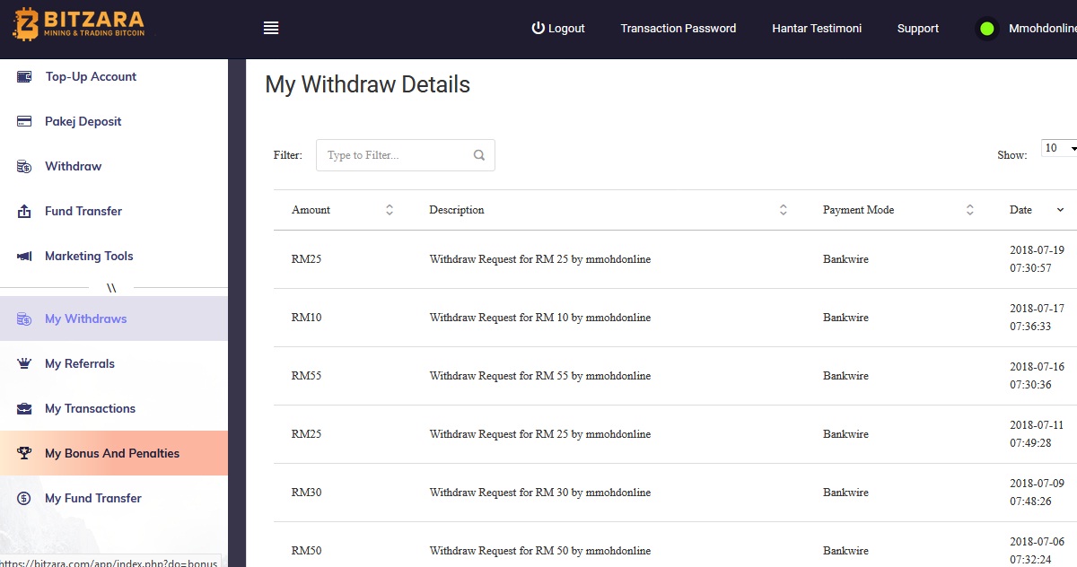Toggle the hamburger sidebar menu icon

coord(271,28)
